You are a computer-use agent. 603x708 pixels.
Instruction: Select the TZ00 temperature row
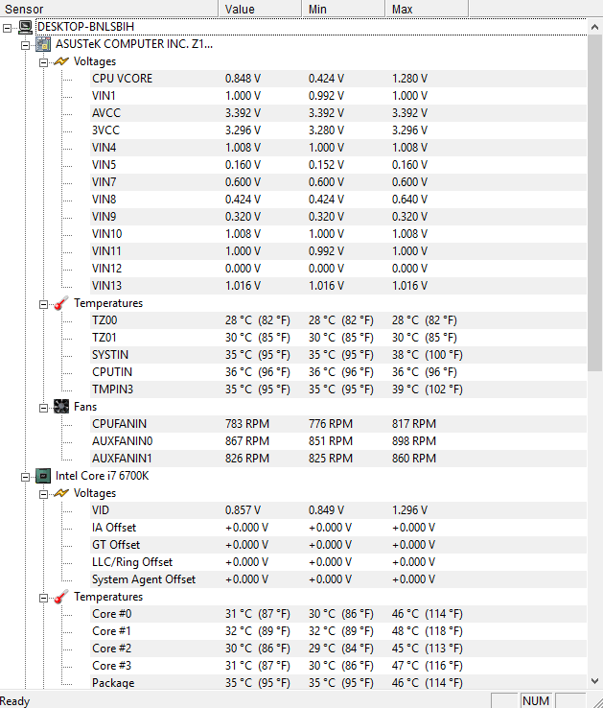coord(338,320)
